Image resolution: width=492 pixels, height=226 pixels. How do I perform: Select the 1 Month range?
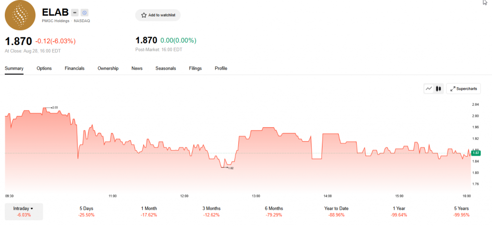click(149, 212)
